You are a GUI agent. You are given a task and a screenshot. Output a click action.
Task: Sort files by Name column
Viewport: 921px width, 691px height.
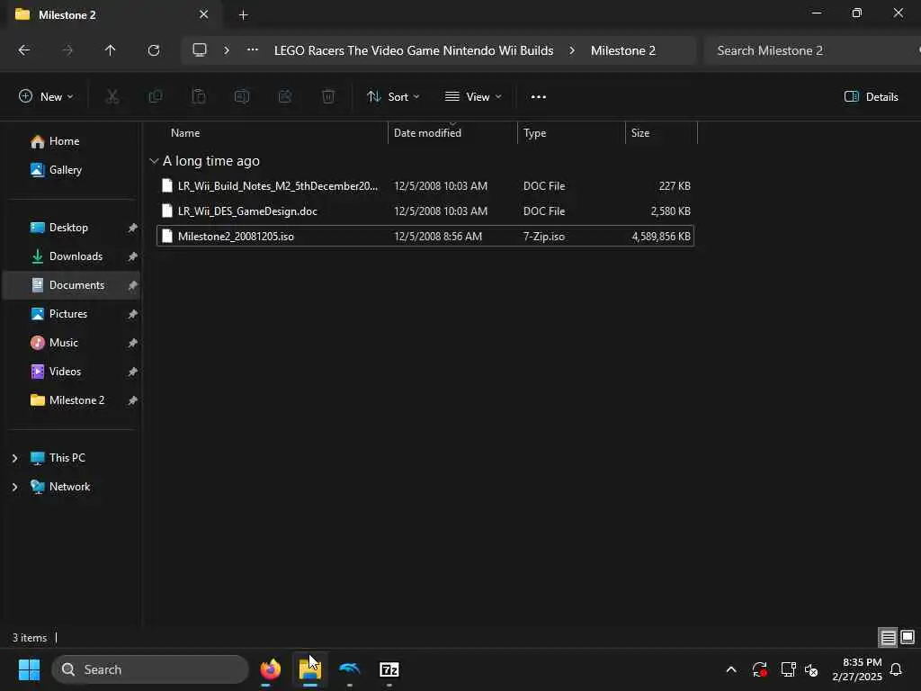[185, 133]
